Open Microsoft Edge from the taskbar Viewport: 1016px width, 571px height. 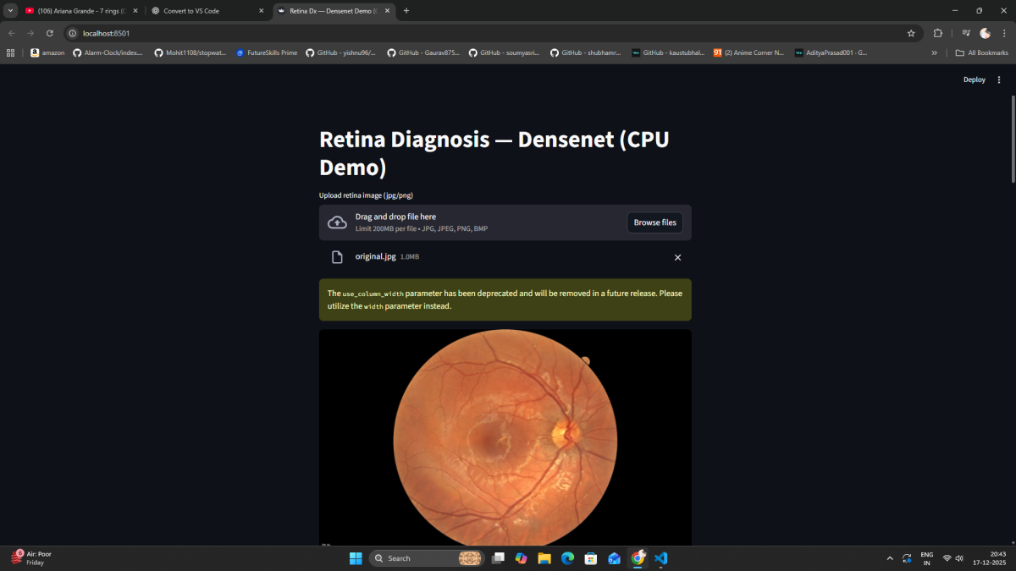point(567,558)
